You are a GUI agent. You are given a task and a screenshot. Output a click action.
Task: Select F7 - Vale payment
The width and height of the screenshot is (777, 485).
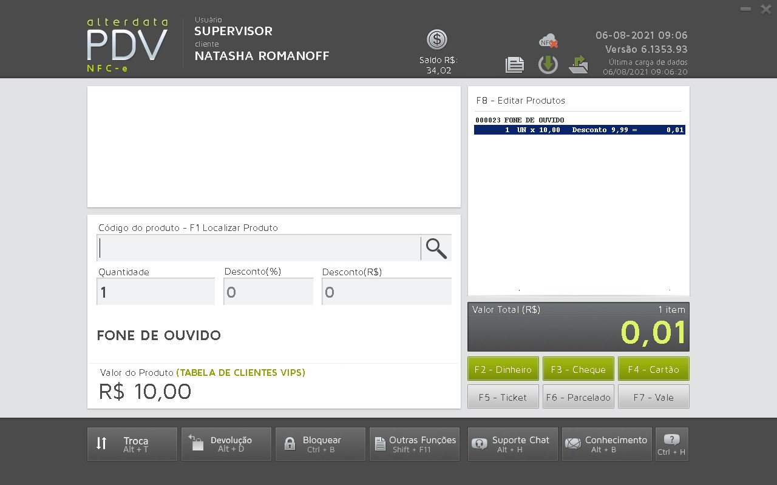tap(654, 397)
